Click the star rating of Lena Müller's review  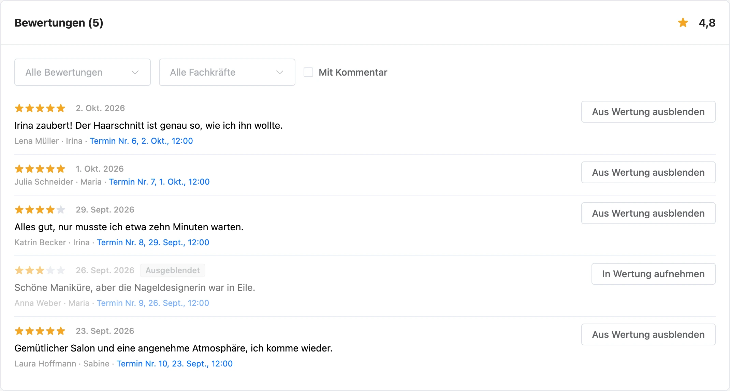(40, 108)
